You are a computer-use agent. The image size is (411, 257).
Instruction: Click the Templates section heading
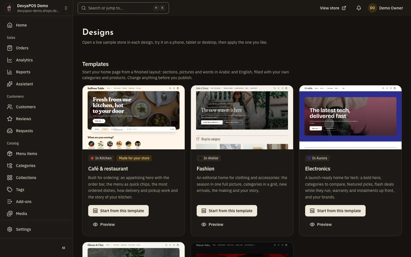pos(95,64)
